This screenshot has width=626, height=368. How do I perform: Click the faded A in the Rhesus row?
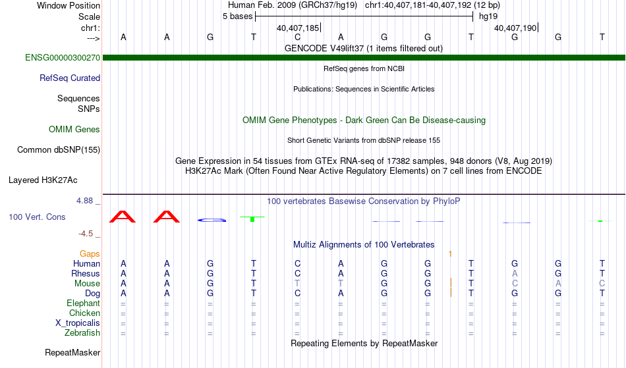(x=515, y=273)
